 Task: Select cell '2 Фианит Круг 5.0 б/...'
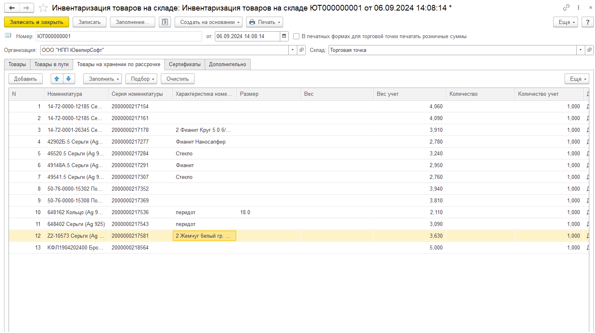[204, 130]
